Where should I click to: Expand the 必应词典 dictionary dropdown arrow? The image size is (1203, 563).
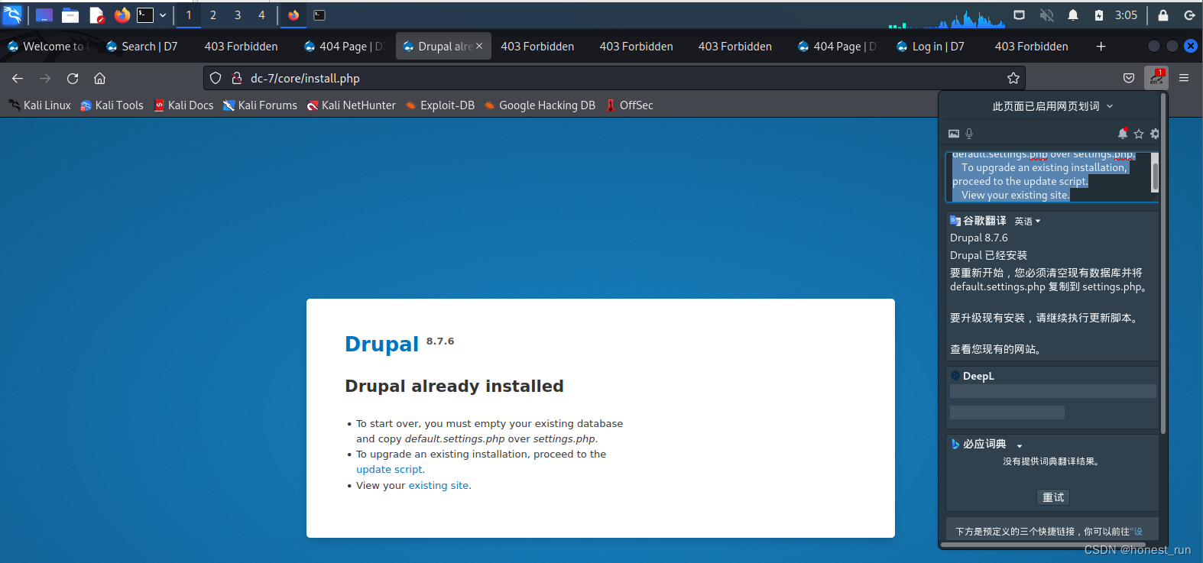(1020, 445)
